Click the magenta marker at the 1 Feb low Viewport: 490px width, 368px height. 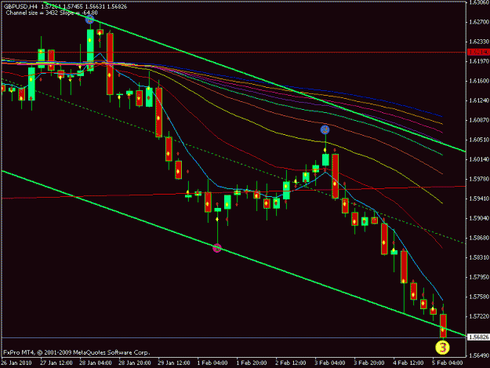tap(217, 248)
